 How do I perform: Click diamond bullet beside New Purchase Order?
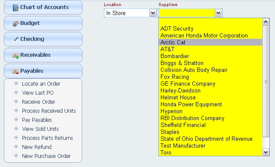coord(16,156)
